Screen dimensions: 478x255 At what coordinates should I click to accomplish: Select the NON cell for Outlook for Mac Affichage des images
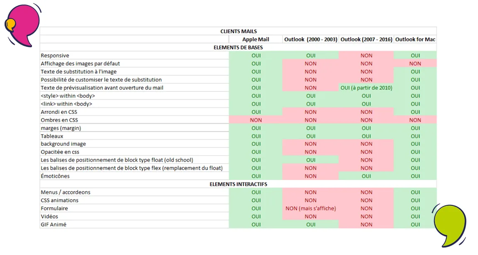tap(415, 64)
